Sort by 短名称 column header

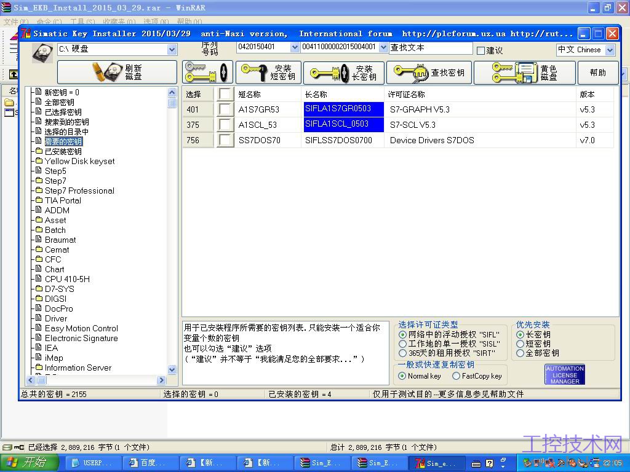(x=267, y=94)
